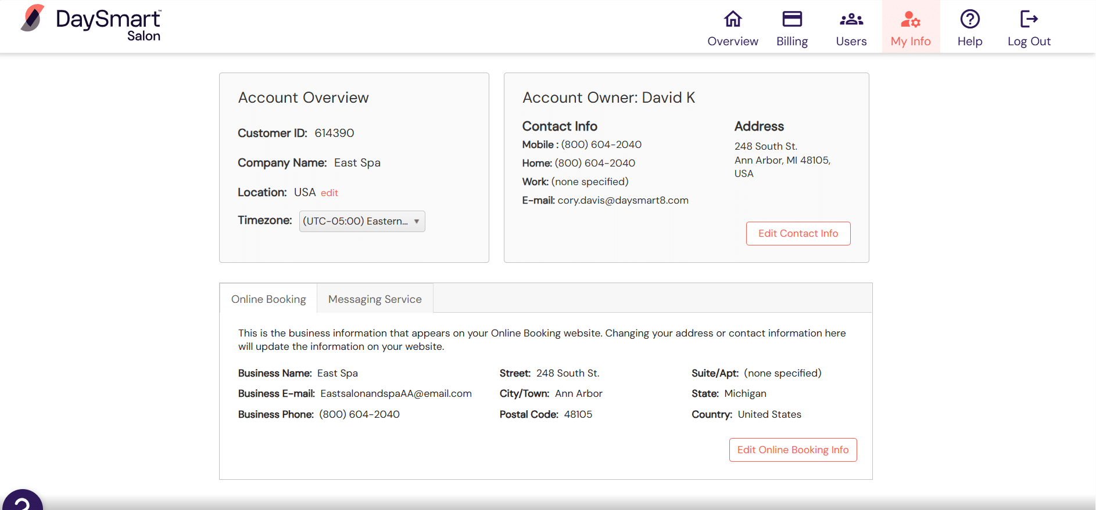The height and width of the screenshot is (510, 1096).
Task: Switch to the Messaging Service tab
Action: tap(375, 299)
